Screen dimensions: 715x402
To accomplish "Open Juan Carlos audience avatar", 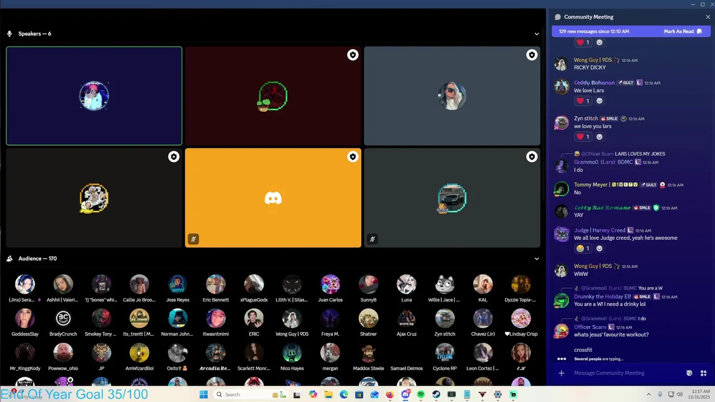I will tap(330, 284).
